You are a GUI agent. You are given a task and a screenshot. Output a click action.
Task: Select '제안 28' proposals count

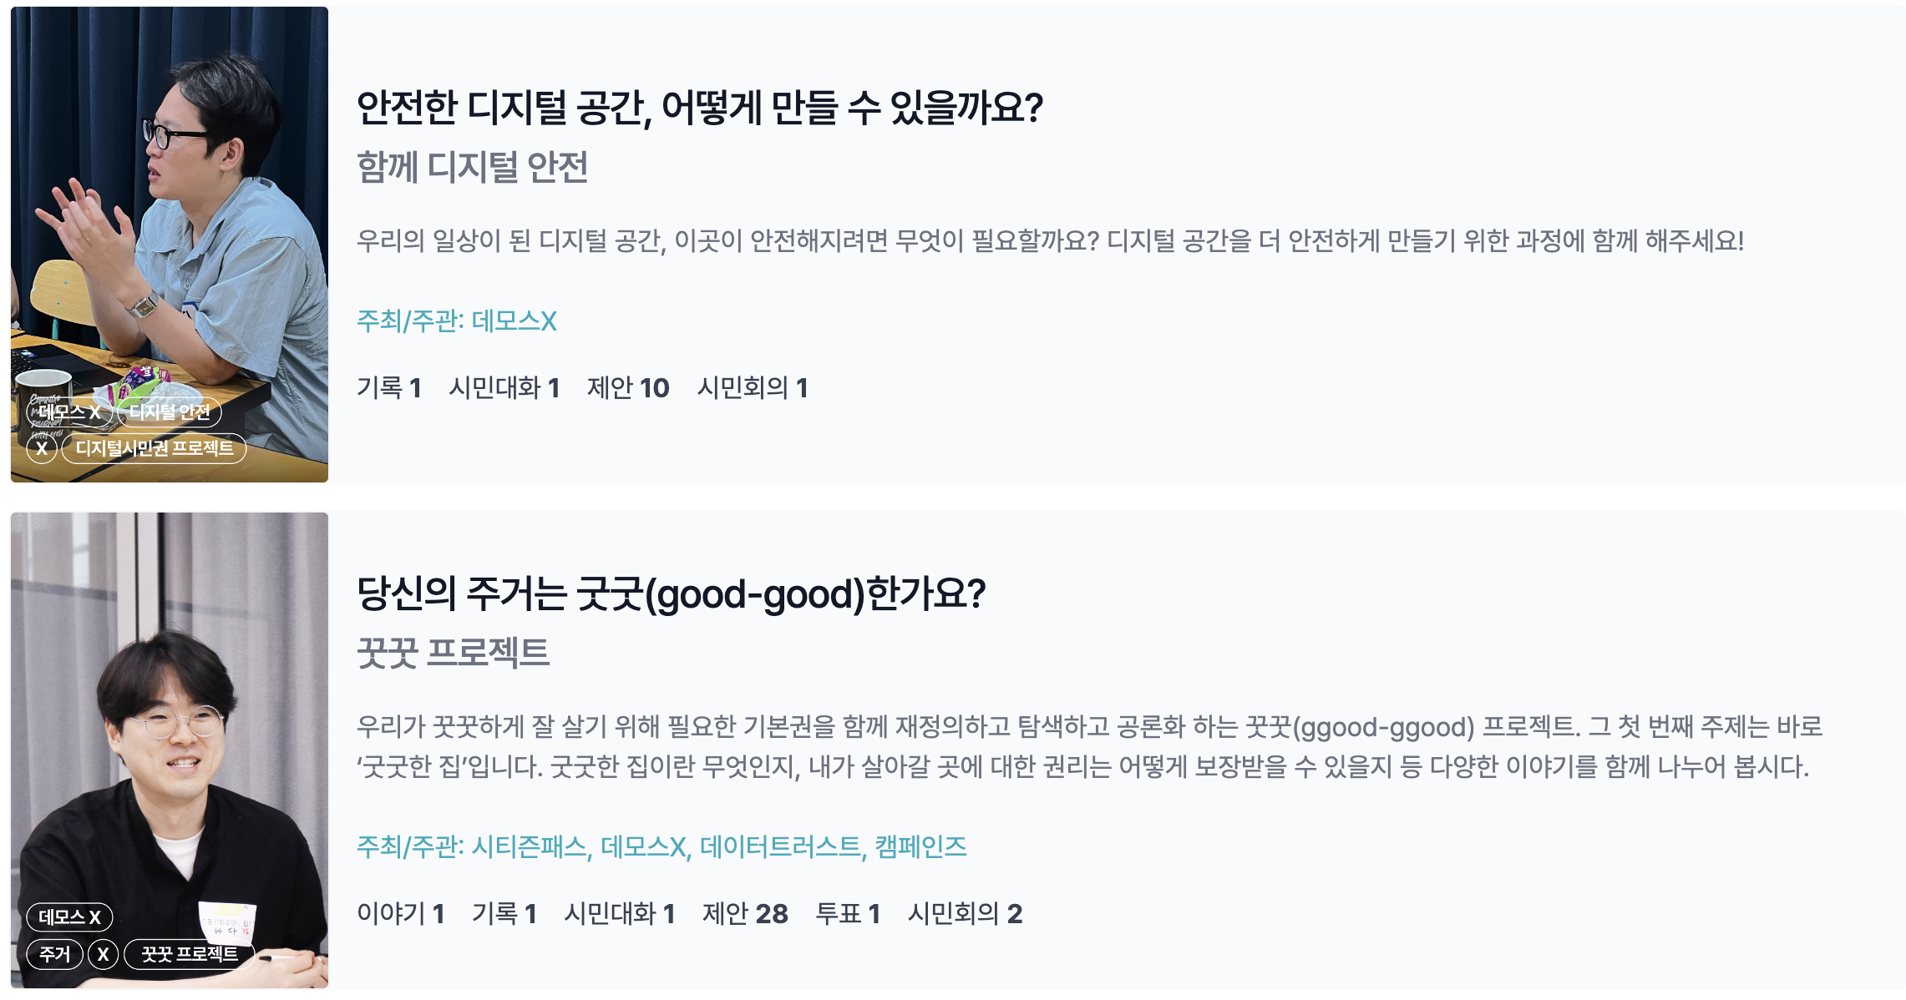coord(745,914)
